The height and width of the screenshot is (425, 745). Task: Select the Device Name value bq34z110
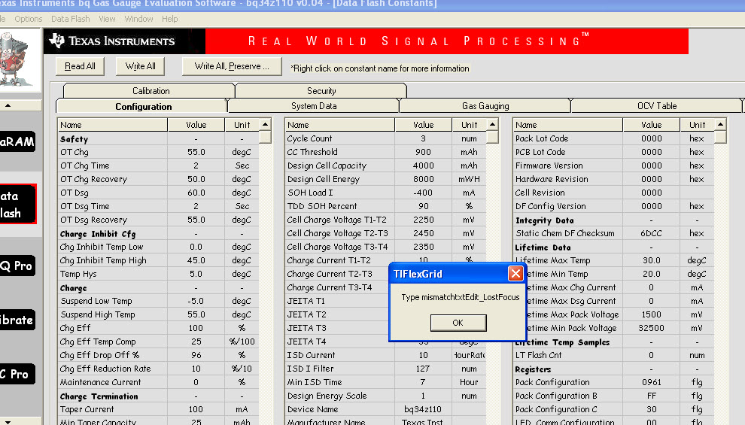click(423, 409)
